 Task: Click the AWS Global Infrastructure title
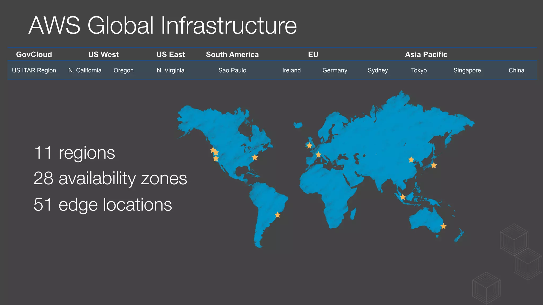coord(163,25)
